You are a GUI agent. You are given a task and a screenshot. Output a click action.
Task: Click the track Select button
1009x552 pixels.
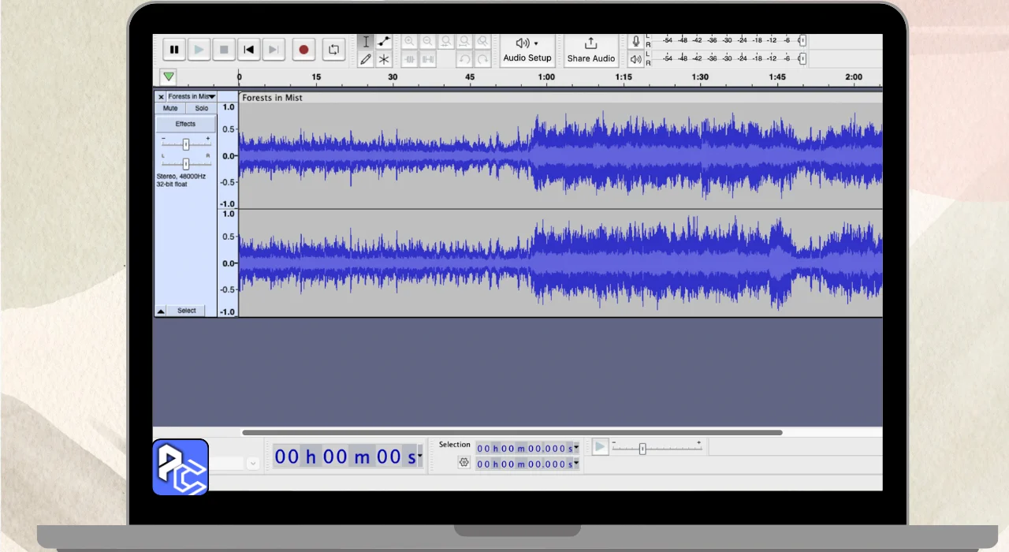187,311
